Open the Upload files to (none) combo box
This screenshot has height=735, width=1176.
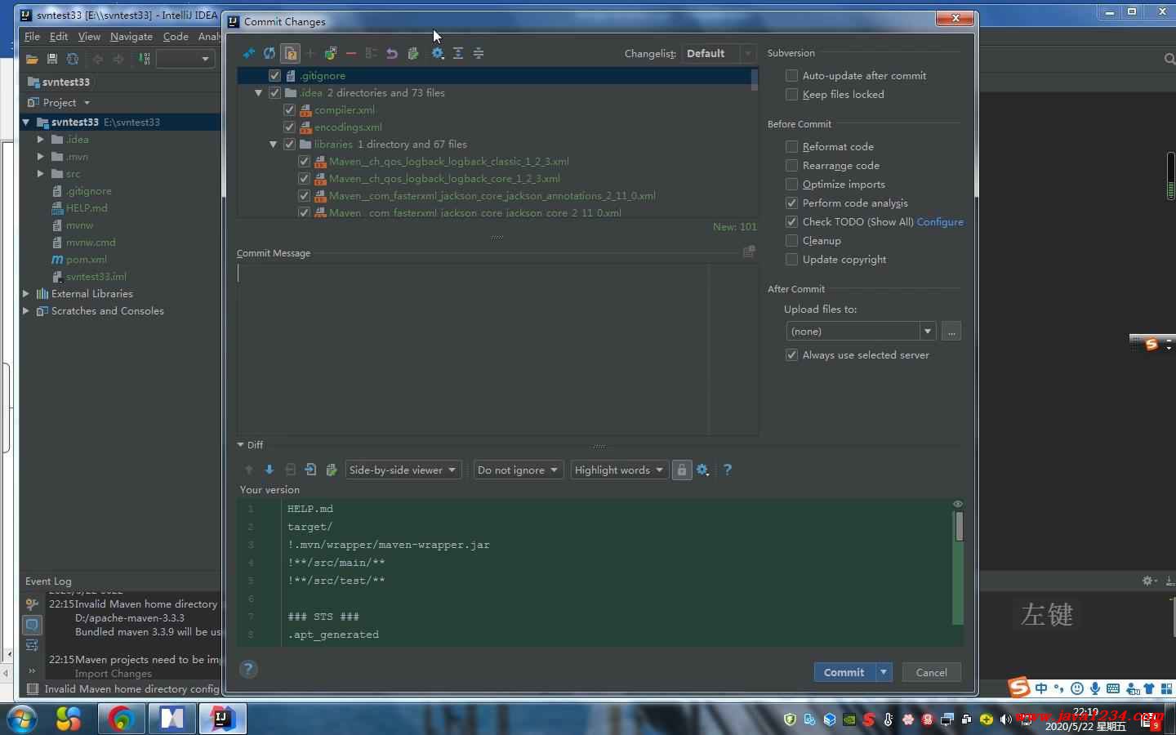pyautogui.click(x=861, y=331)
